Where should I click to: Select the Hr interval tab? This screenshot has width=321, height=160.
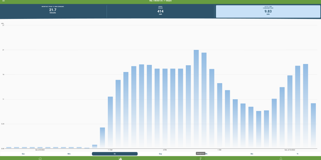[115, 154]
